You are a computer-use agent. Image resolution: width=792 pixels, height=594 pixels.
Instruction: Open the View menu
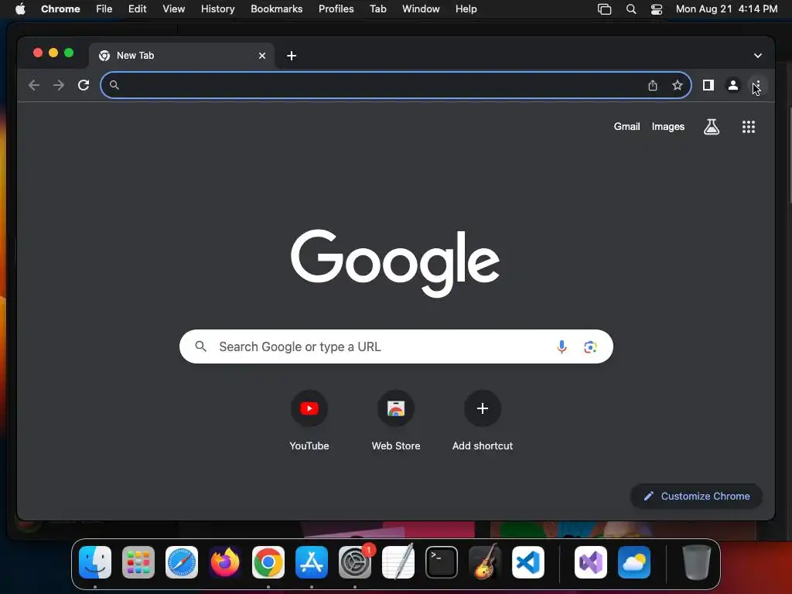(x=173, y=9)
